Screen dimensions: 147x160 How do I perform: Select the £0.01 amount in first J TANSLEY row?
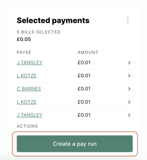point(84,63)
